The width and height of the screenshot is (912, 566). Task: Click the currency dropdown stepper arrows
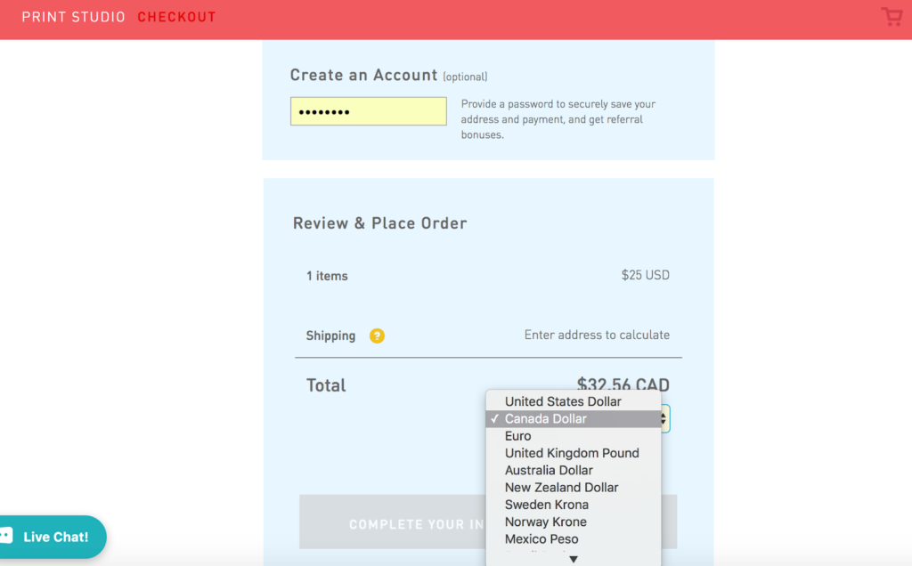point(664,418)
